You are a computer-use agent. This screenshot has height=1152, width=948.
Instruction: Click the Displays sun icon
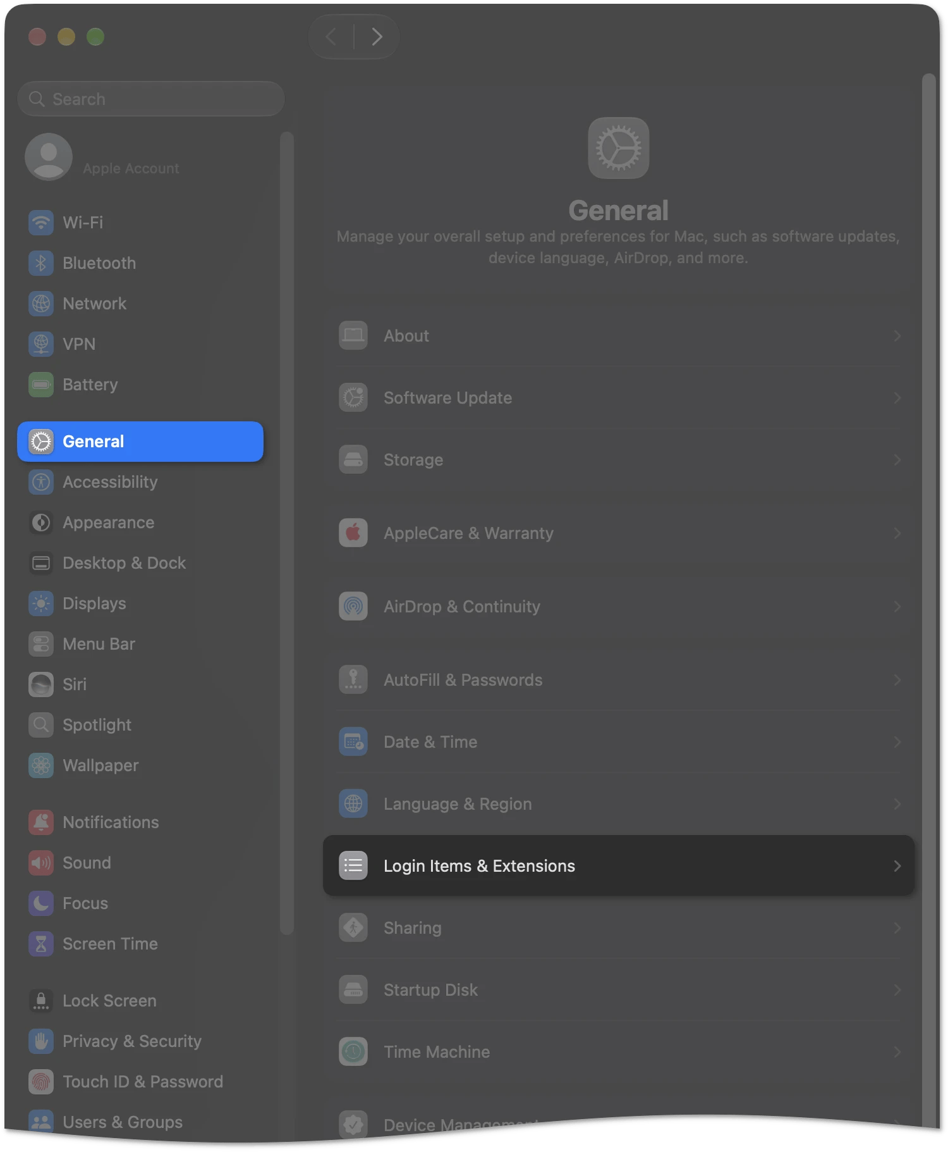41,604
